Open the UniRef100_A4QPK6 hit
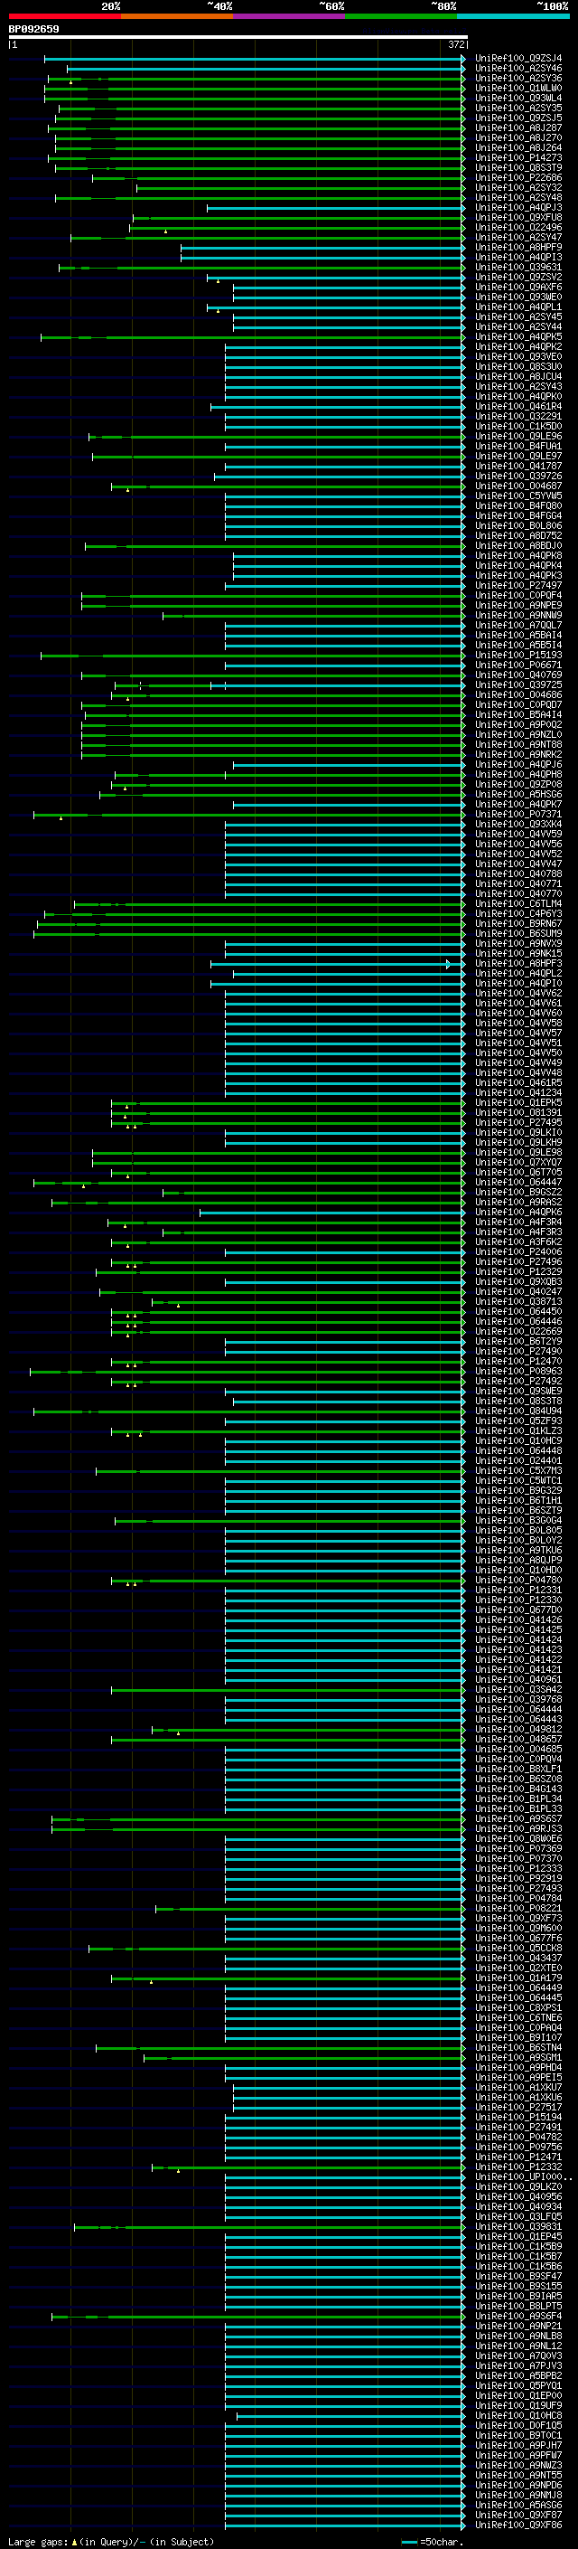The width and height of the screenshot is (578, 2549). (517, 1211)
